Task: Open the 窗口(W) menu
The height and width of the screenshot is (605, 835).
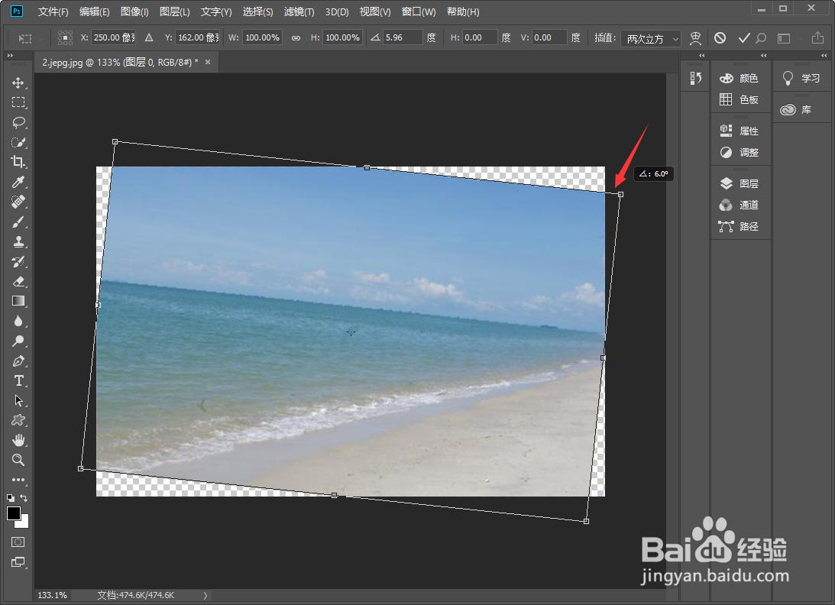Action: [x=419, y=11]
